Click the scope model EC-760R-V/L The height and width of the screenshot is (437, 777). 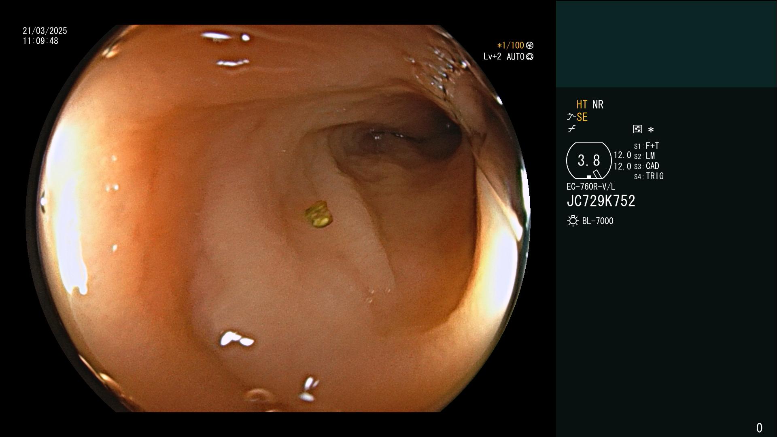tap(591, 187)
